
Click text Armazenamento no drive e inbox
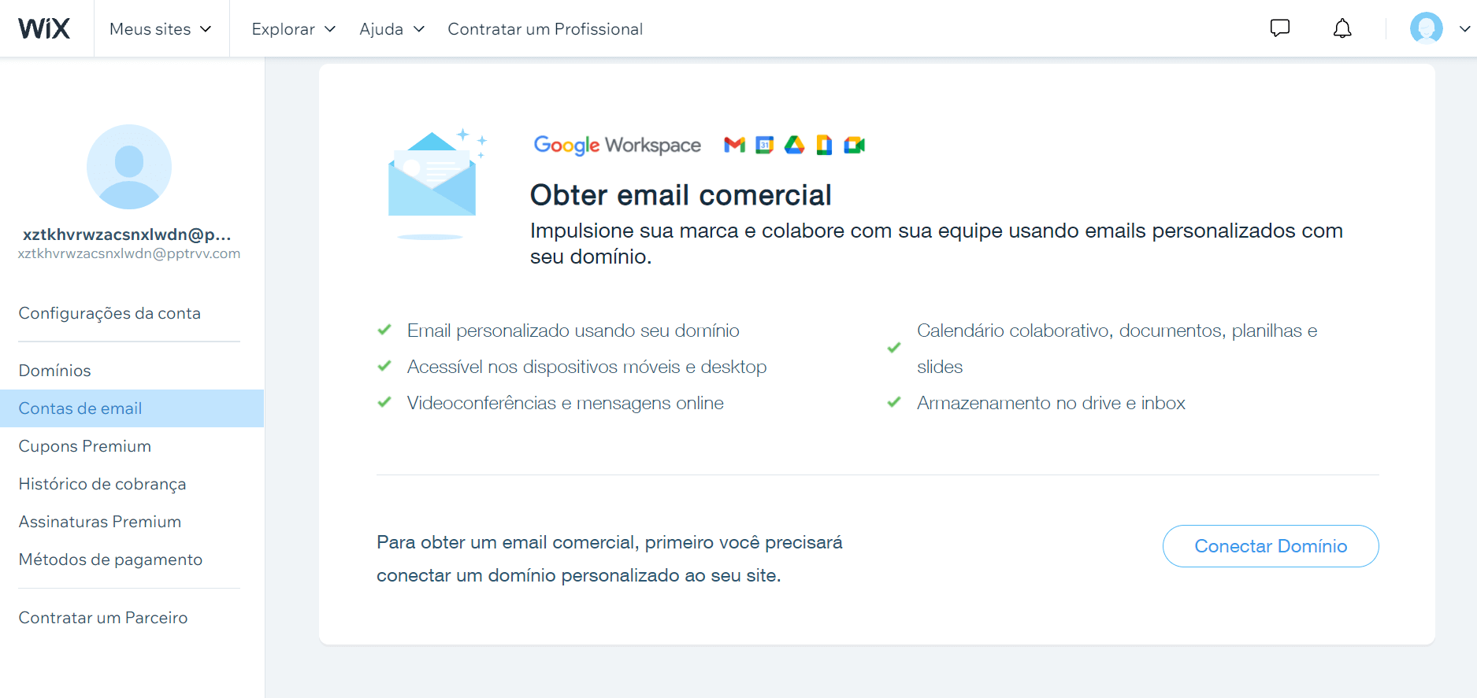pyautogui.click(x=1051, y=403)
